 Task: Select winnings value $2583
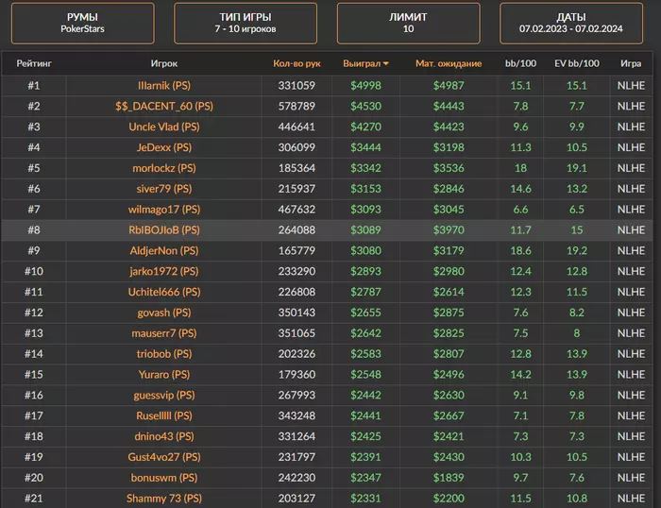click(x=365, y=354)
